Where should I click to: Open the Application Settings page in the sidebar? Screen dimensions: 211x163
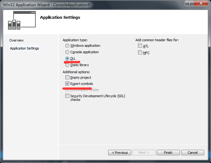25,48
